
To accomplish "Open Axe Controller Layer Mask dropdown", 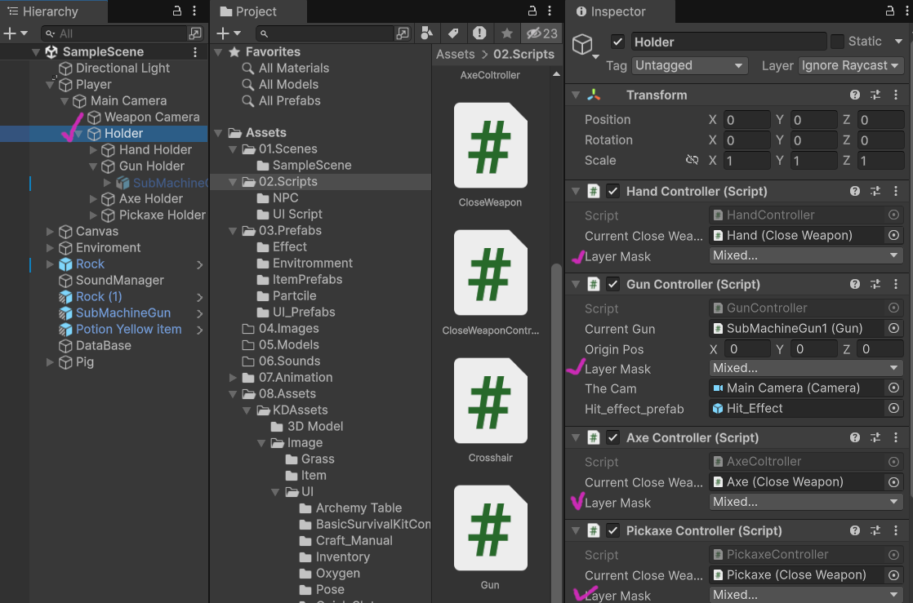I will [x=806, y=502].
